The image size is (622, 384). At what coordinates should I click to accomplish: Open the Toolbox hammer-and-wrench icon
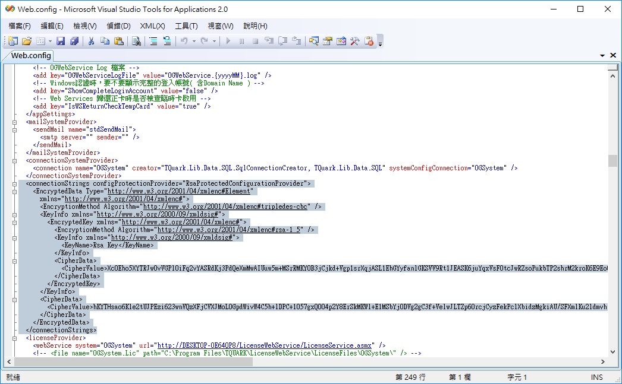pos(354,41)
